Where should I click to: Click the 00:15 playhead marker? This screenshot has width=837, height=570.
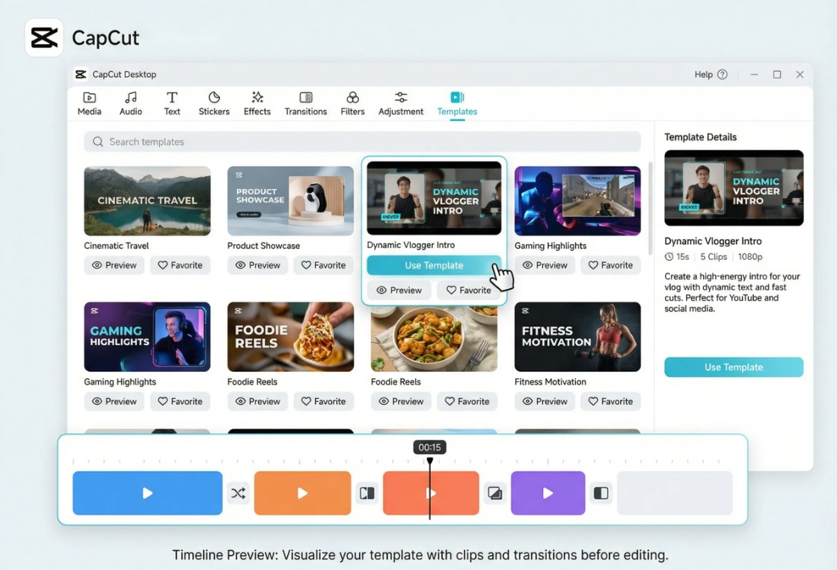pos(429,447)
